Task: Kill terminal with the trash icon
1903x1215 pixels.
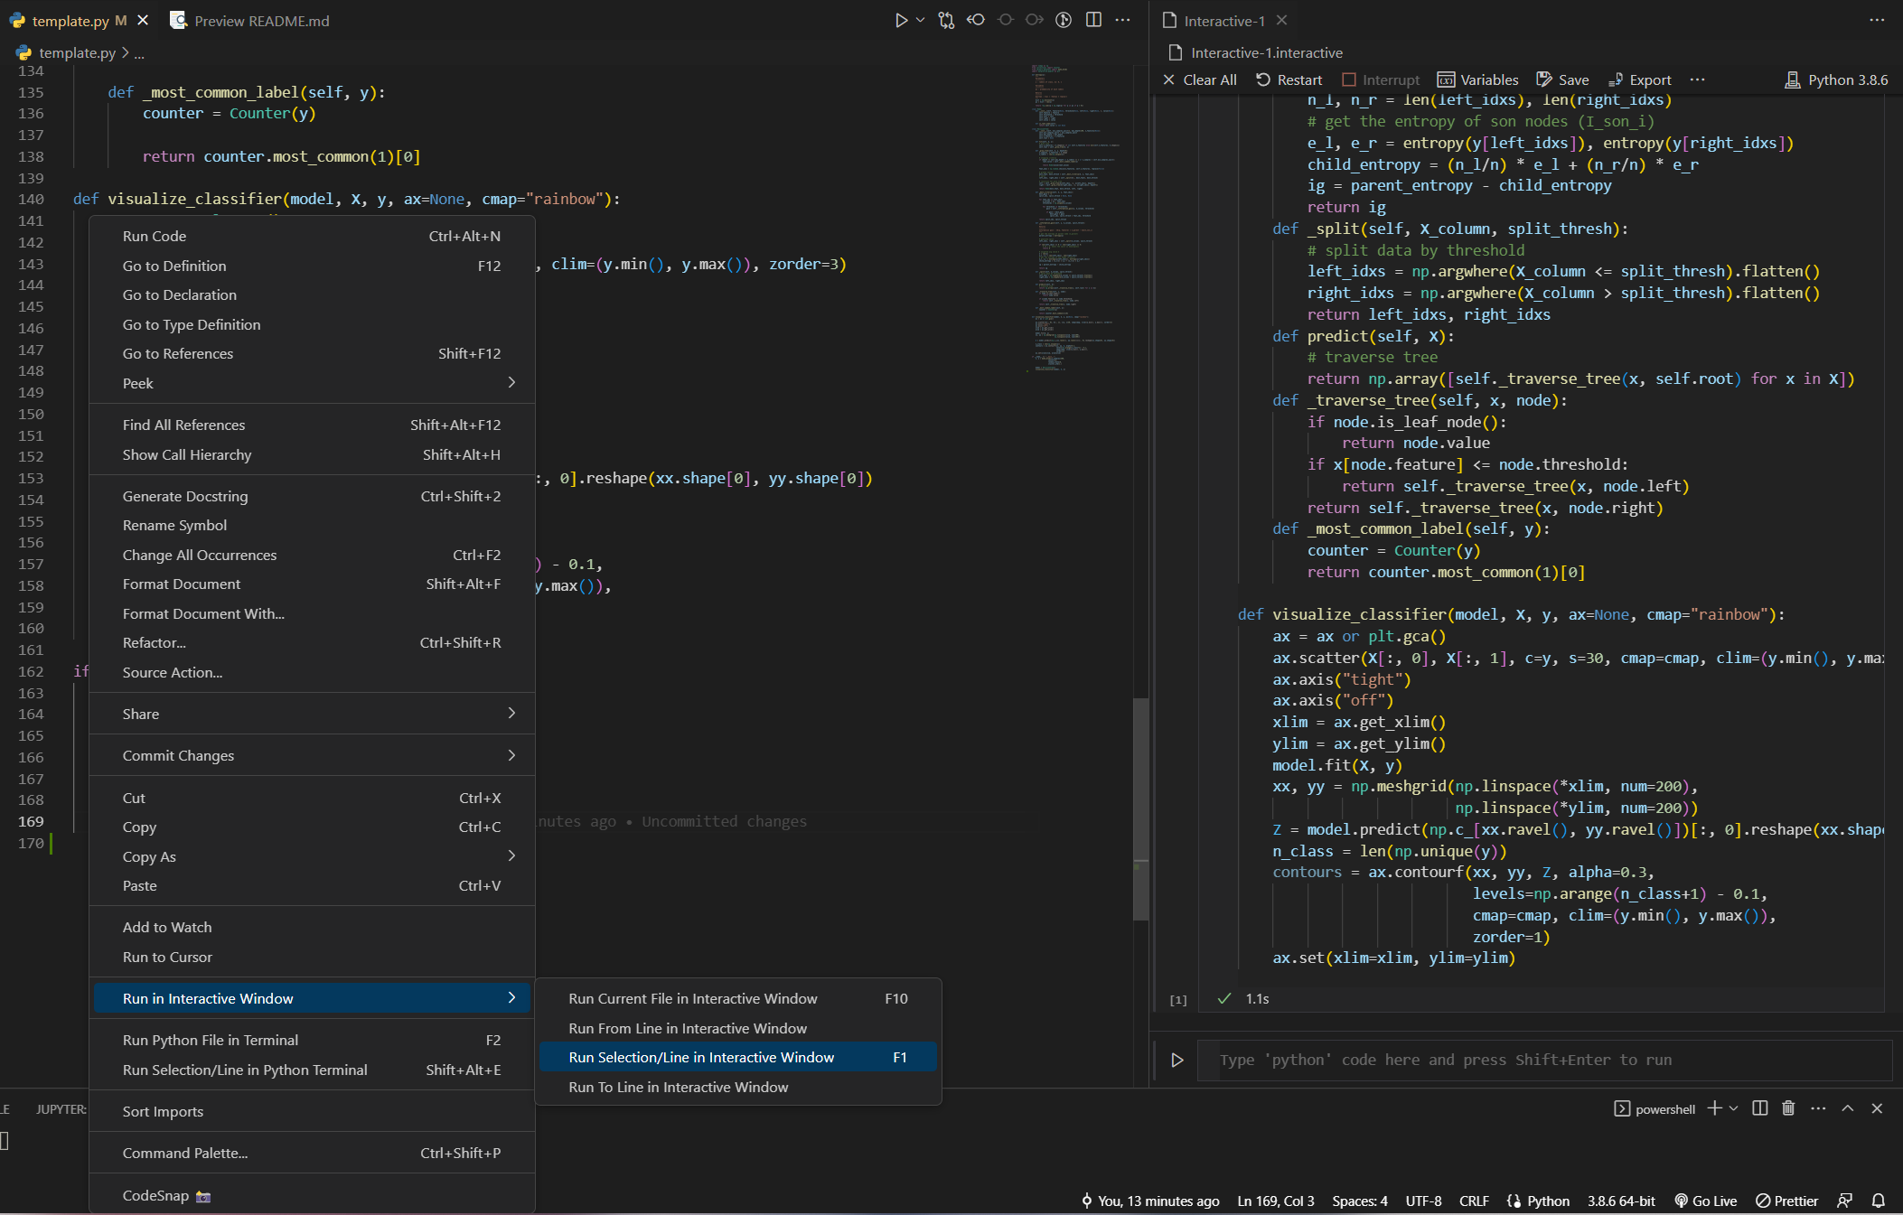Action: pyautogui.click(x=1788, y=1108)
